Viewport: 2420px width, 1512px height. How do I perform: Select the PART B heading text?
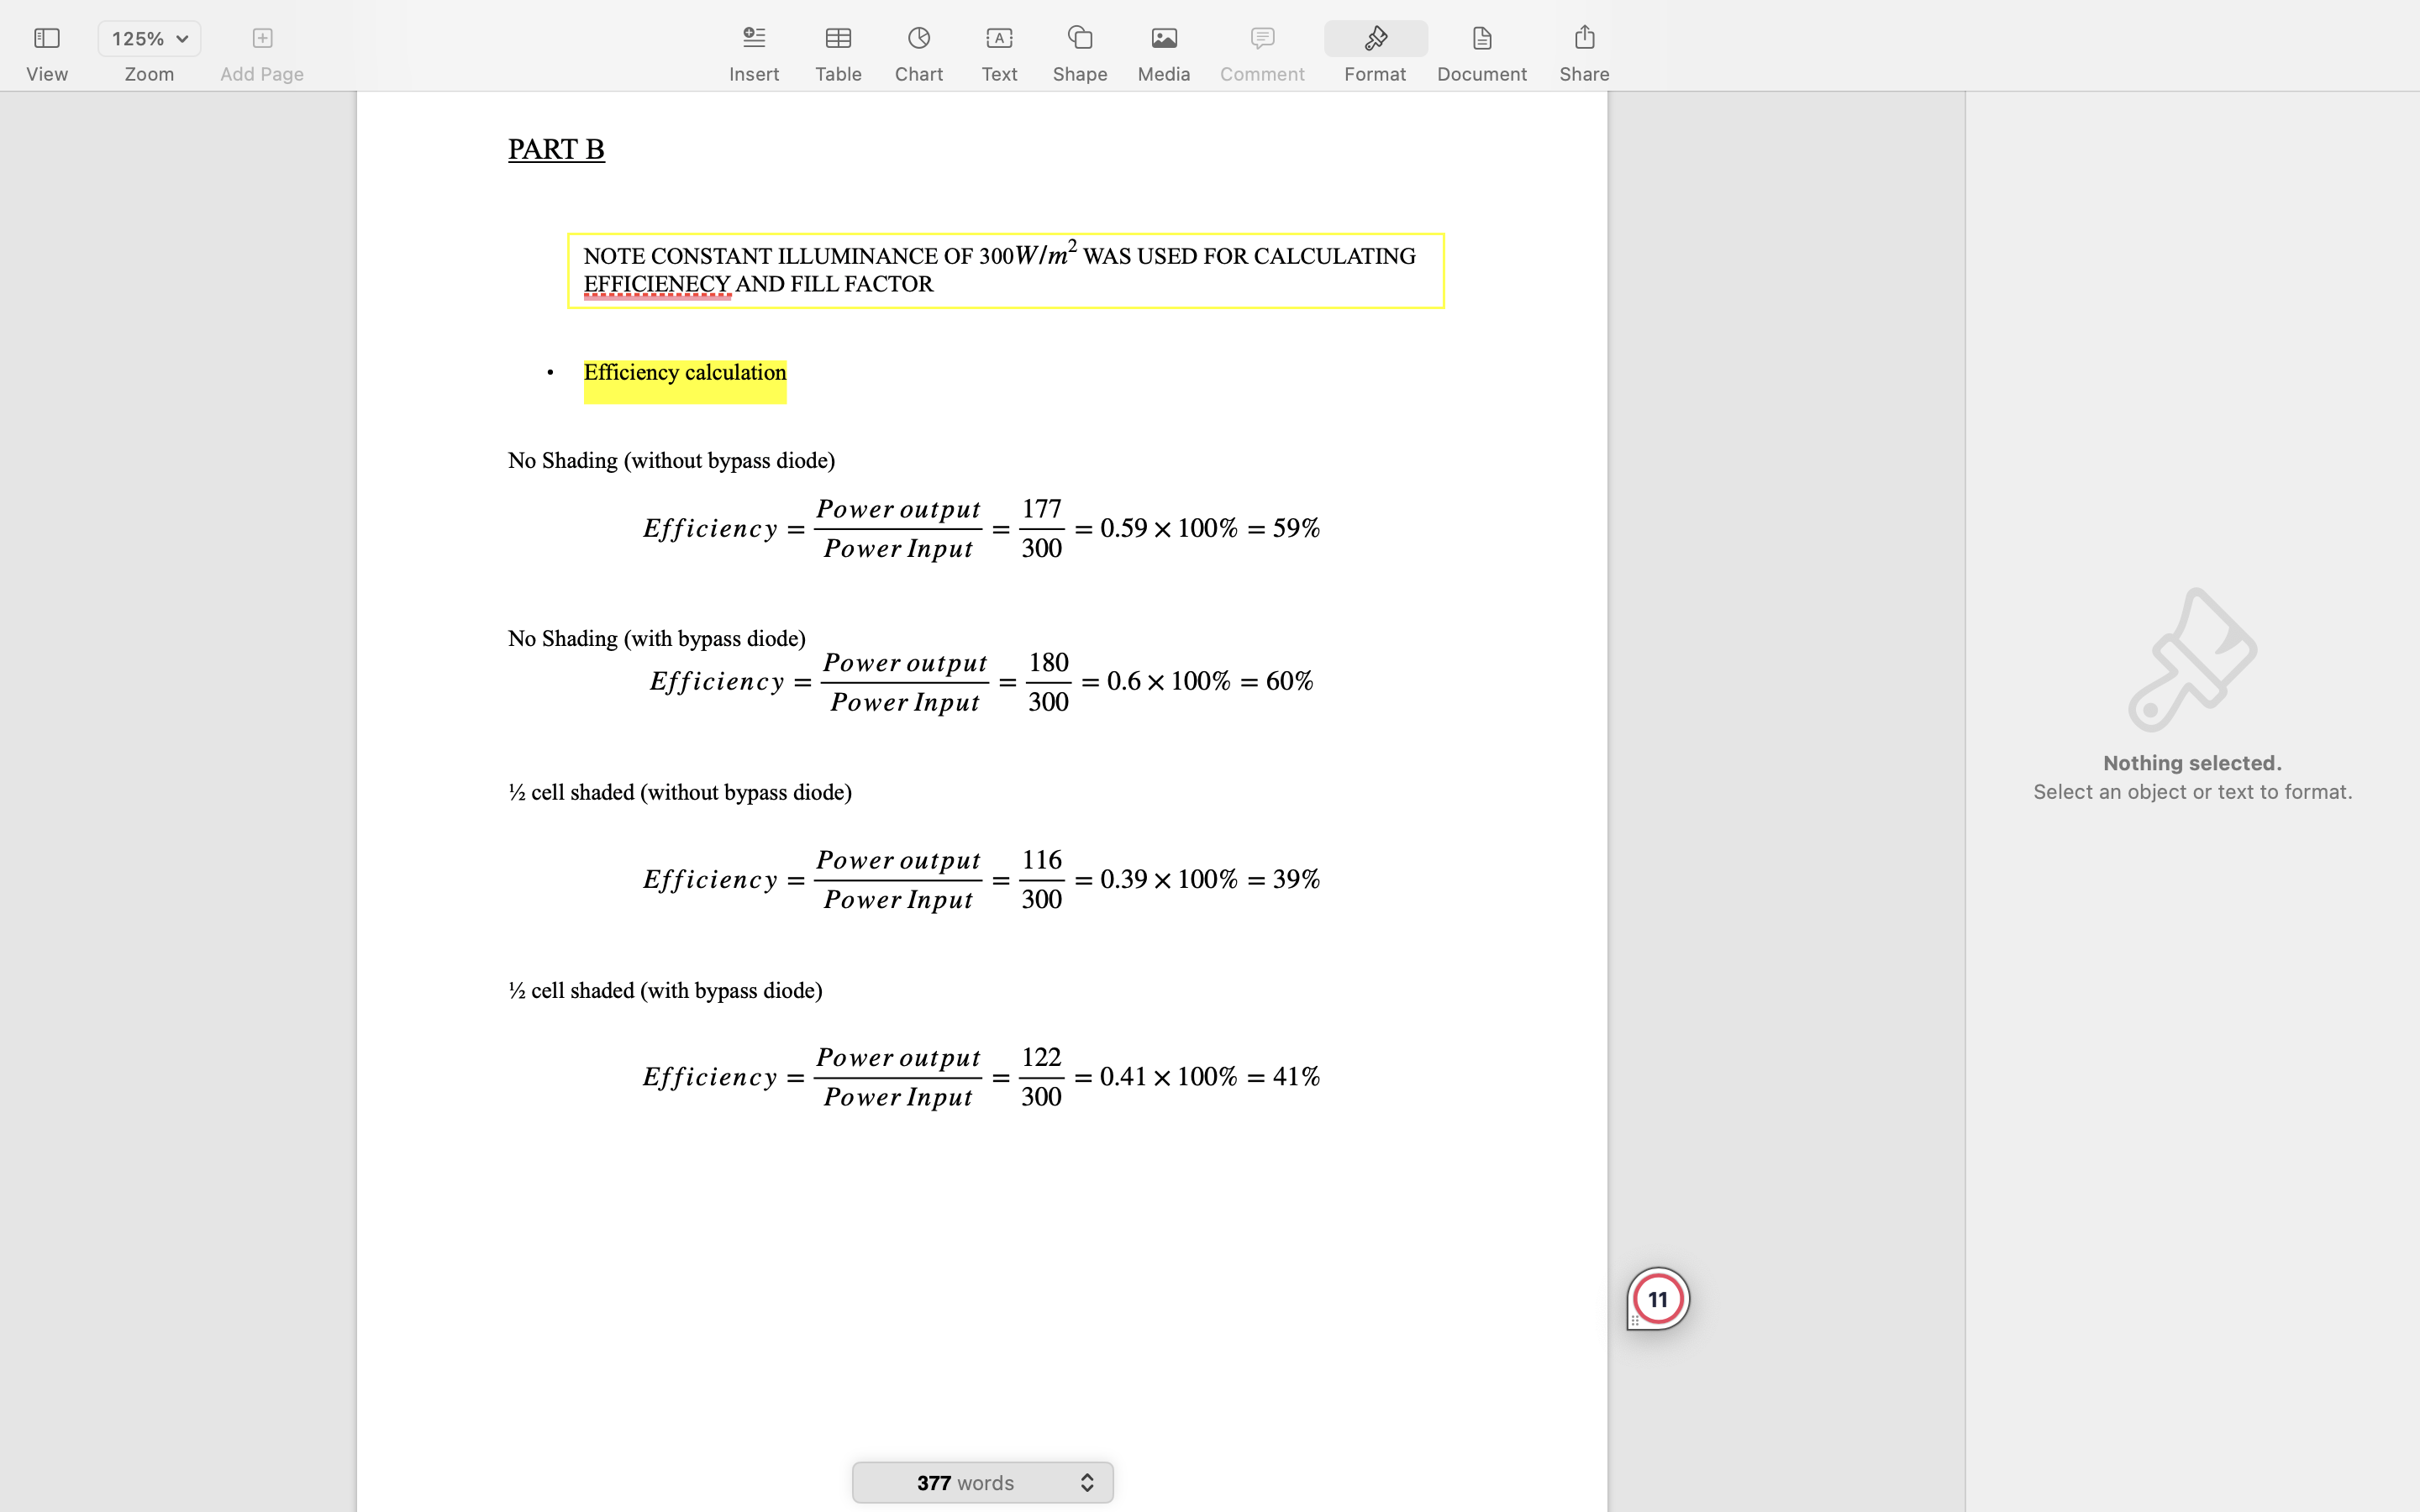[555, 148]
